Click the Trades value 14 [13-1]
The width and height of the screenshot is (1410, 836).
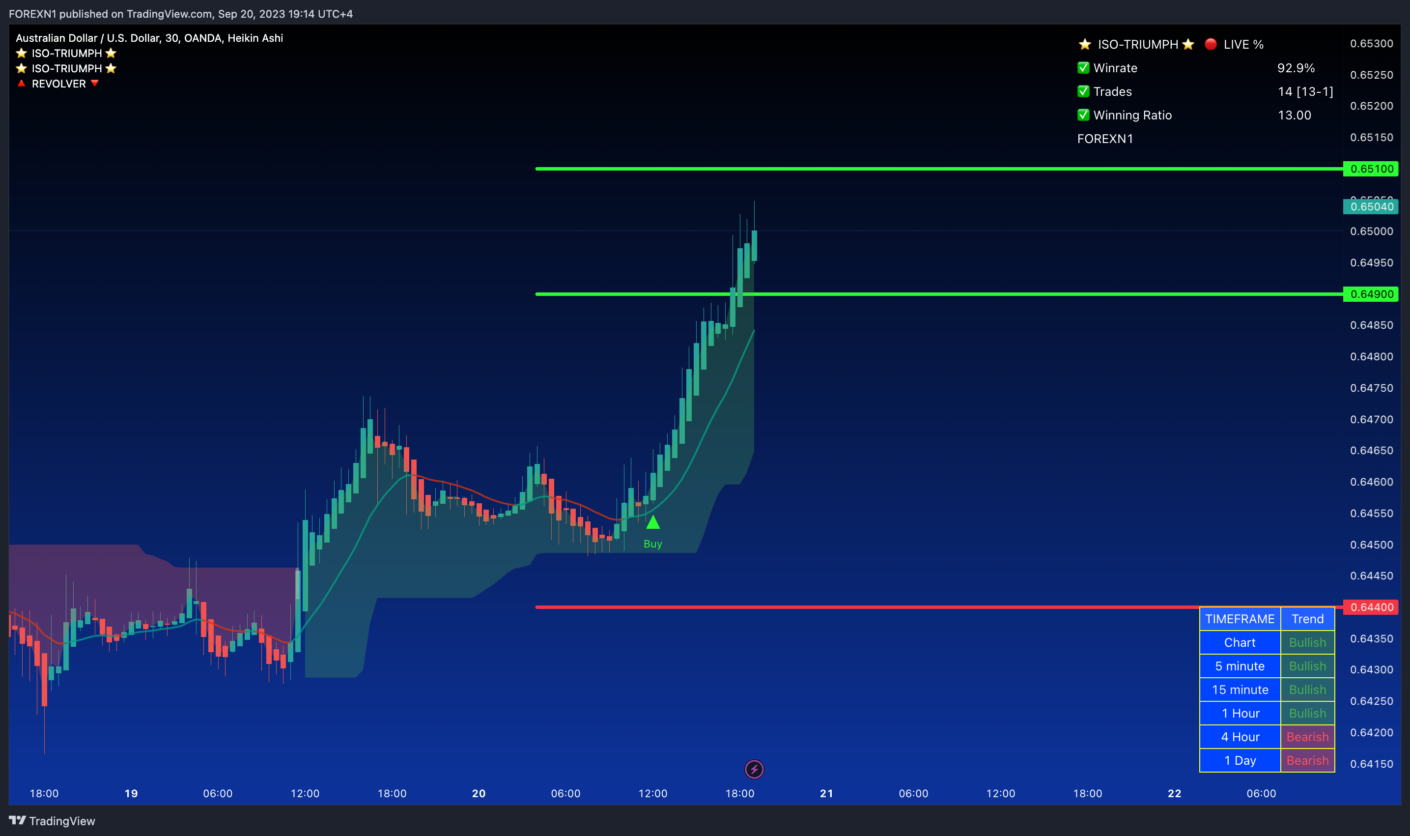click(1305, 91)
